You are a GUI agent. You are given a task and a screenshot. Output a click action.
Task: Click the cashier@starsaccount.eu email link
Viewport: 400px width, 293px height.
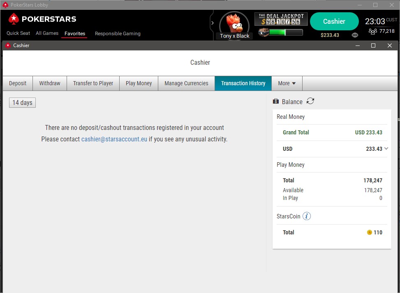tap(114, 139)
